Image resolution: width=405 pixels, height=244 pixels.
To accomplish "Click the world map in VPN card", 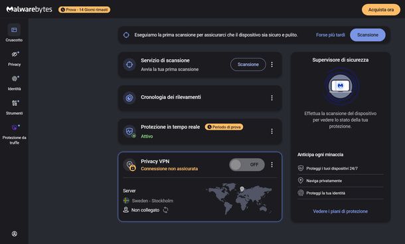I will coord(239,199).
